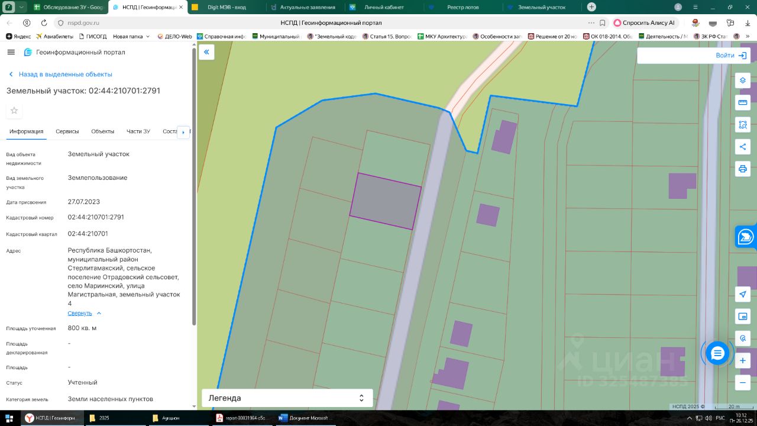Click the Геоинформационный портал logo icon
The width and height of the screenshot is (757, 426).
[x=28, y=52]
